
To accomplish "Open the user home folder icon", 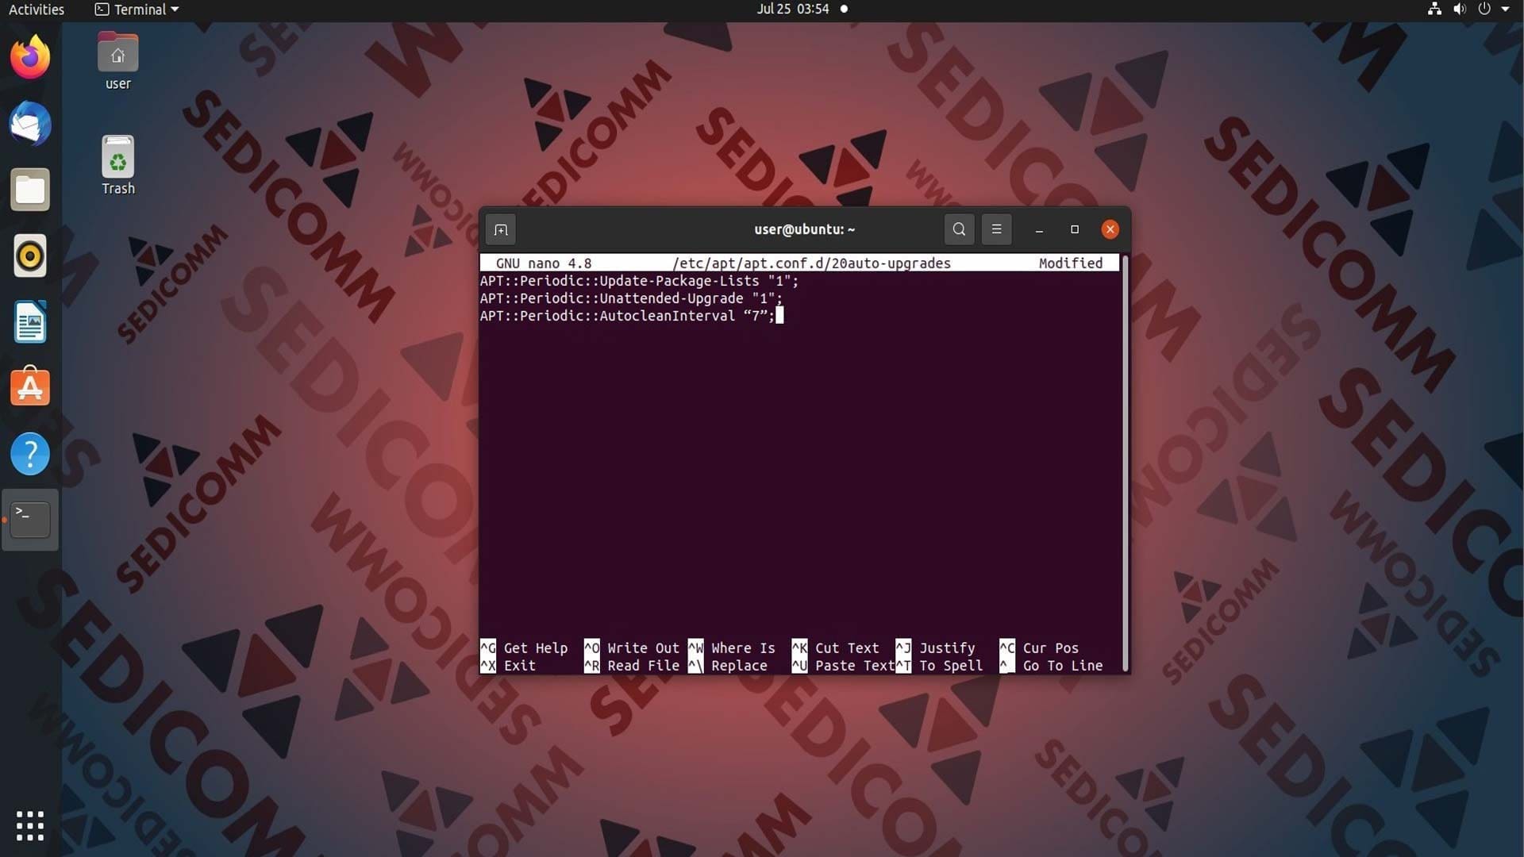I will pos(117,61).
